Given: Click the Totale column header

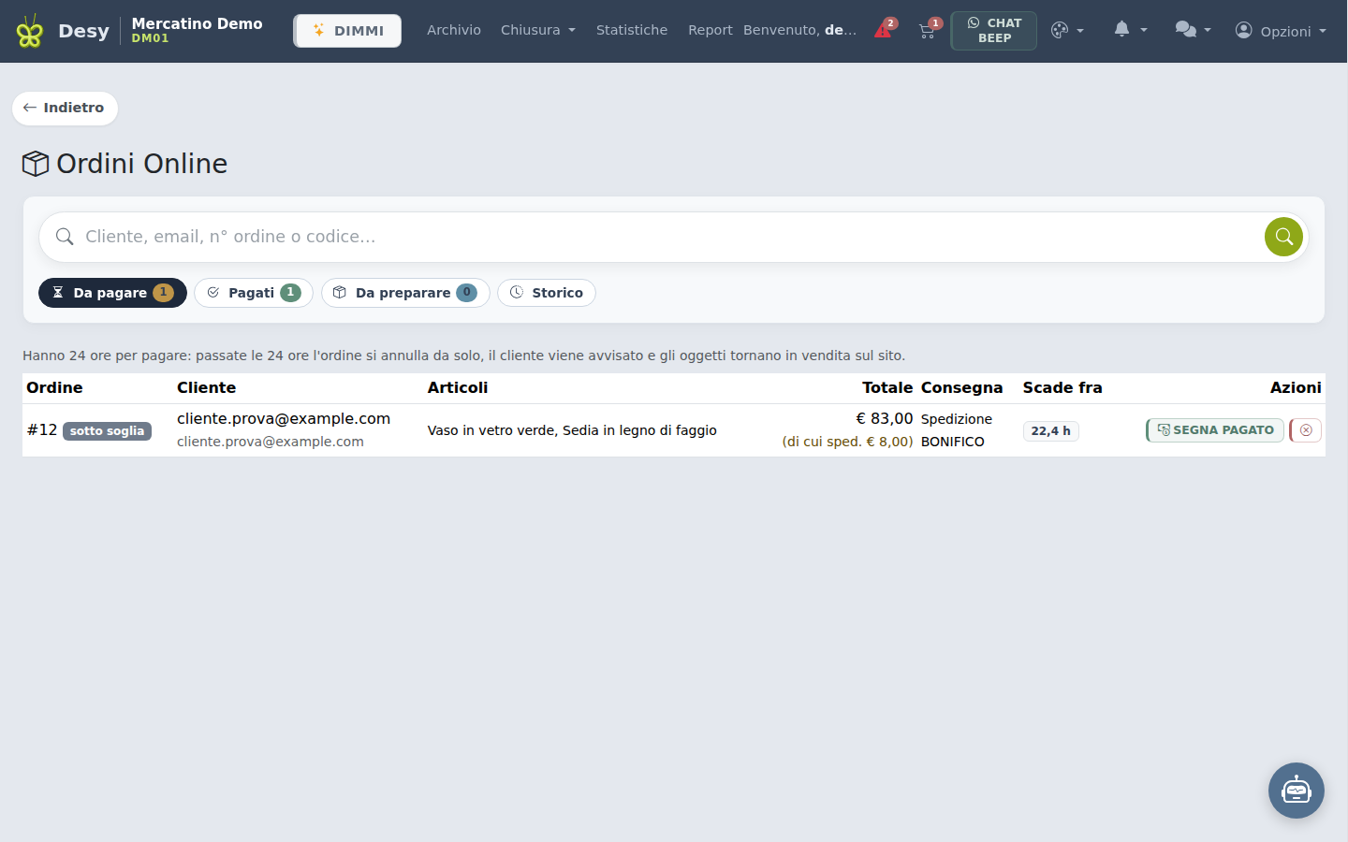Looking at the screenshot, I should [886, 387].
